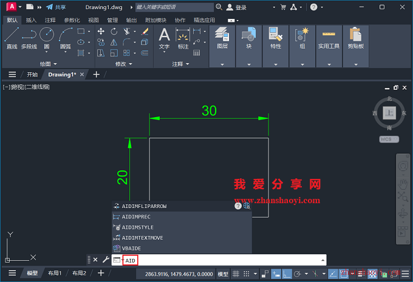Select the Move tool in Modify panel
413x282 pixels.
pos(101,32)
